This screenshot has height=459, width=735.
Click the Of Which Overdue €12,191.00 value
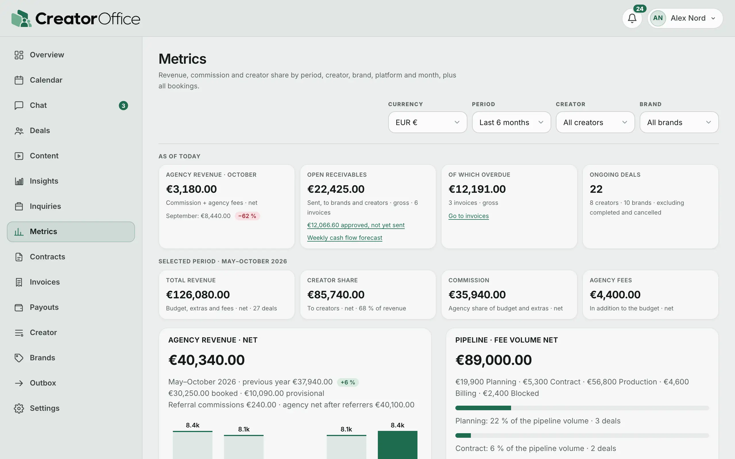click(477, 189)
